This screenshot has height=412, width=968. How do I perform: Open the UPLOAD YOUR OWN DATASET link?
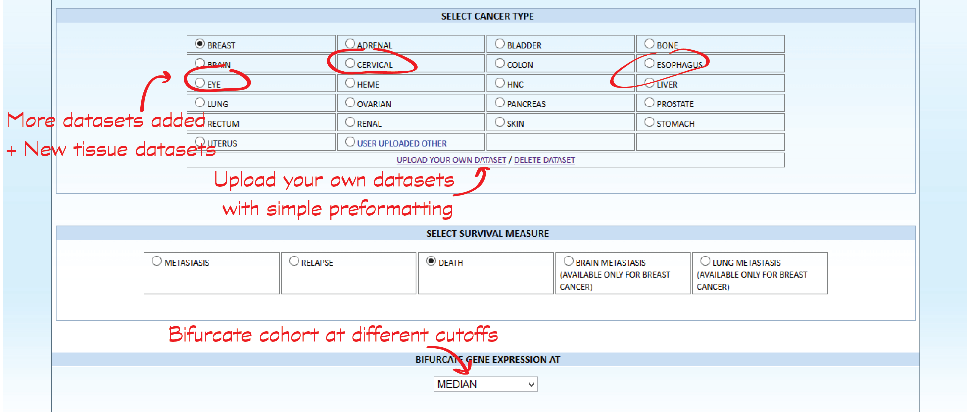tap(451, 160)
